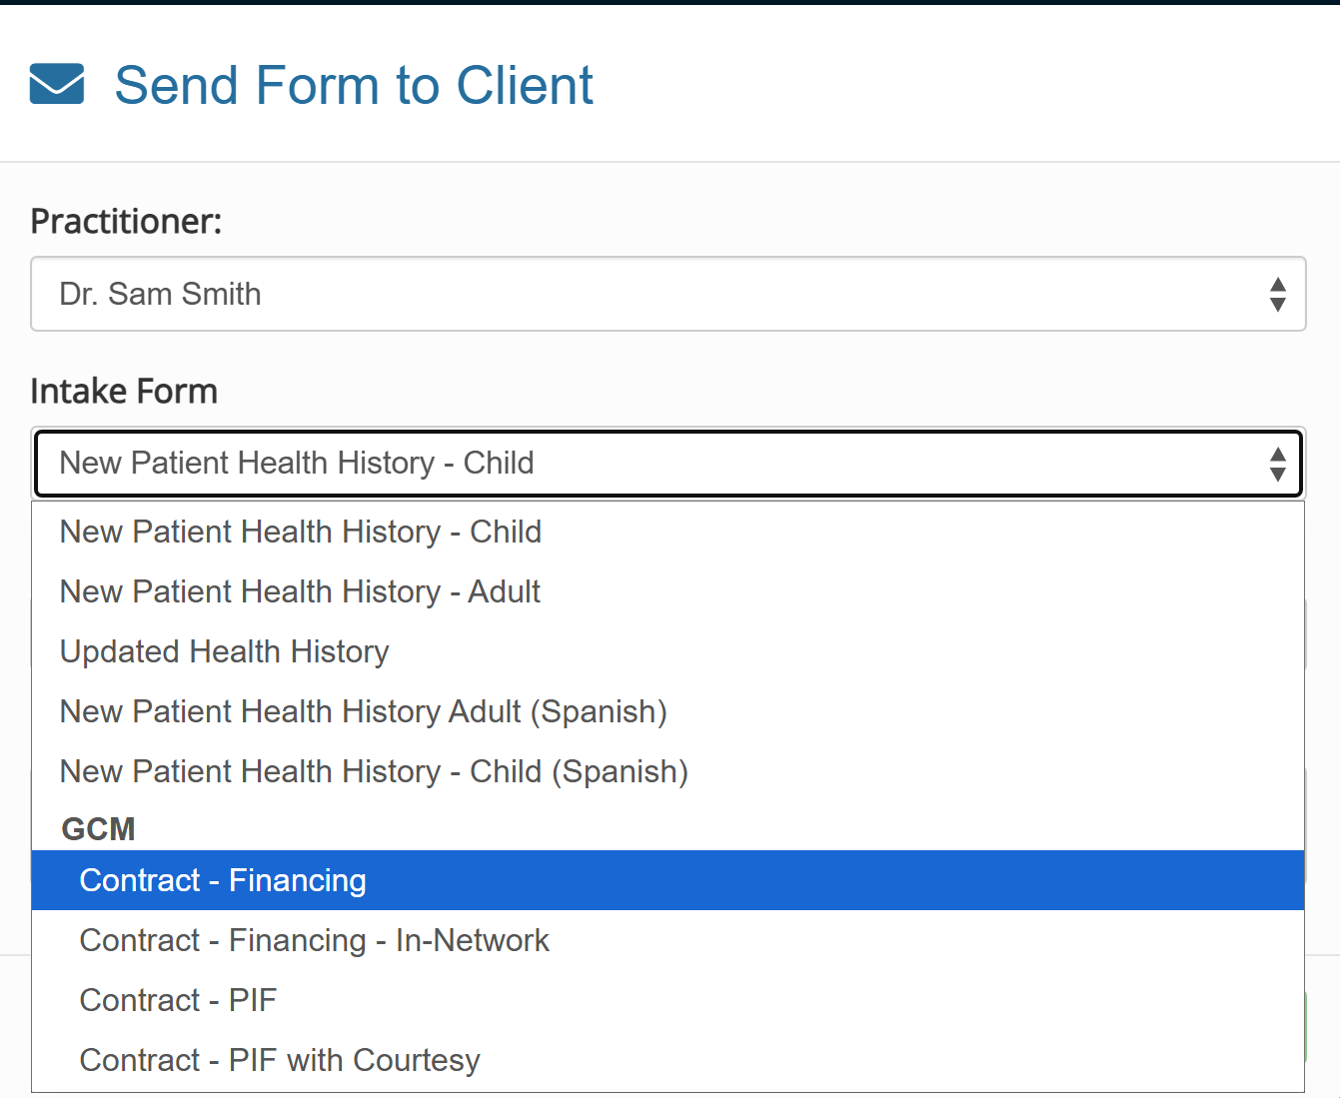
Task: Click the up-down arrows on the Practitioner selector
Action: 1277,295
